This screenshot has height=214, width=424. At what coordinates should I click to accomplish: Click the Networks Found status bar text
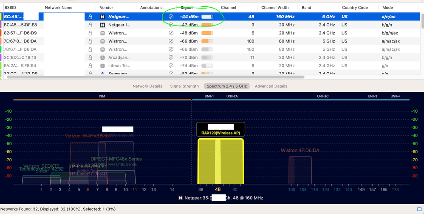[x=58, y=209]
